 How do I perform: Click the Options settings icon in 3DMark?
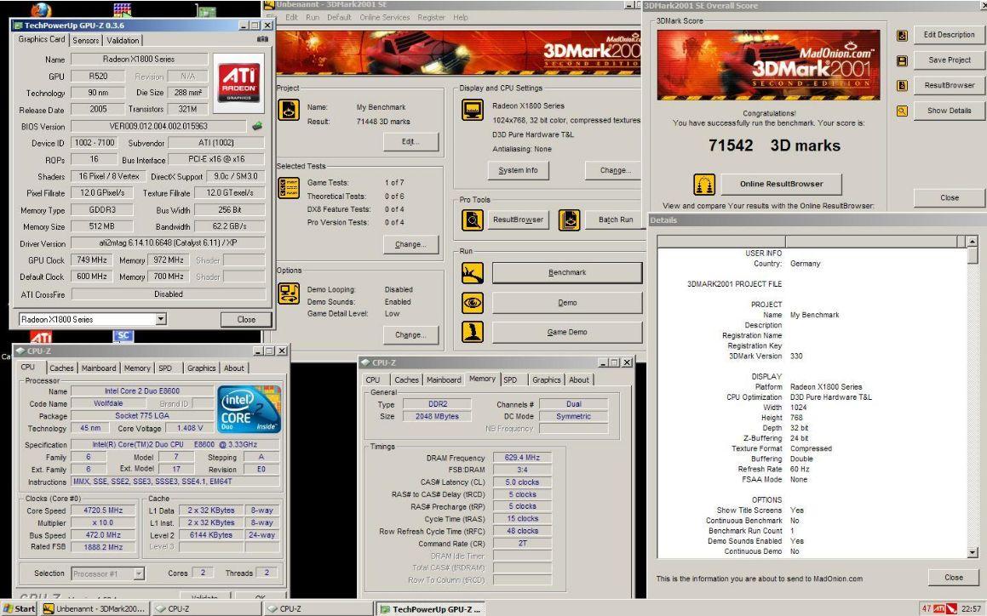289,294
